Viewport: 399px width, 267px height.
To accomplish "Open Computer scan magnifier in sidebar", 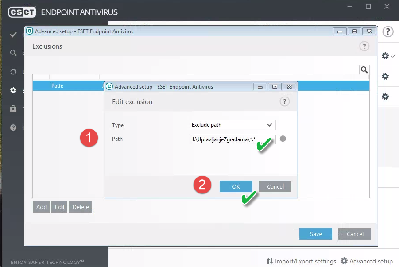I will click(x=13, y=53).
